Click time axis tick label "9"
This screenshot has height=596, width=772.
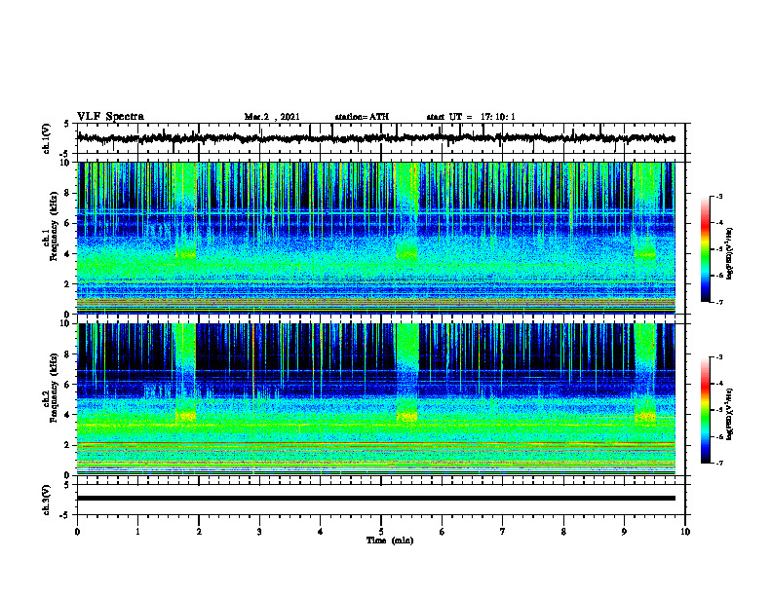[x=624, y=532]
